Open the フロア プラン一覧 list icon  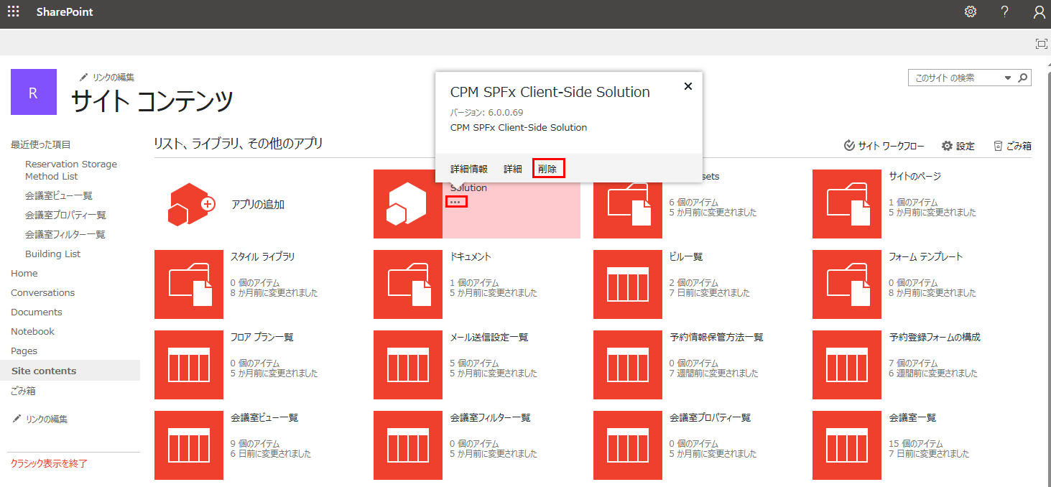click(x=189, y=365)
